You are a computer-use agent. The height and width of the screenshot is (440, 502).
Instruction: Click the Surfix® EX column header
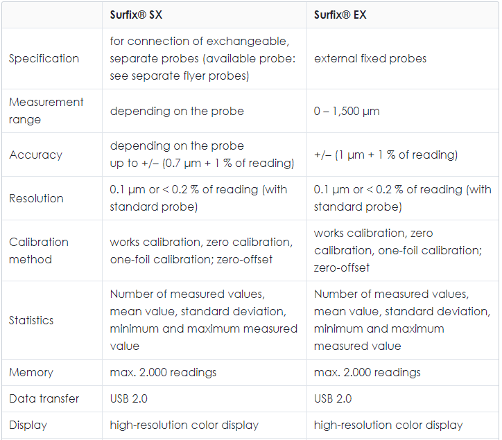(x=340, y=15)
